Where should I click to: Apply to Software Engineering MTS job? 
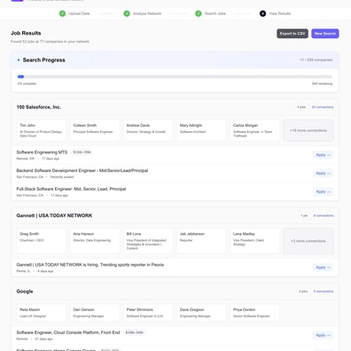(323, 155)
